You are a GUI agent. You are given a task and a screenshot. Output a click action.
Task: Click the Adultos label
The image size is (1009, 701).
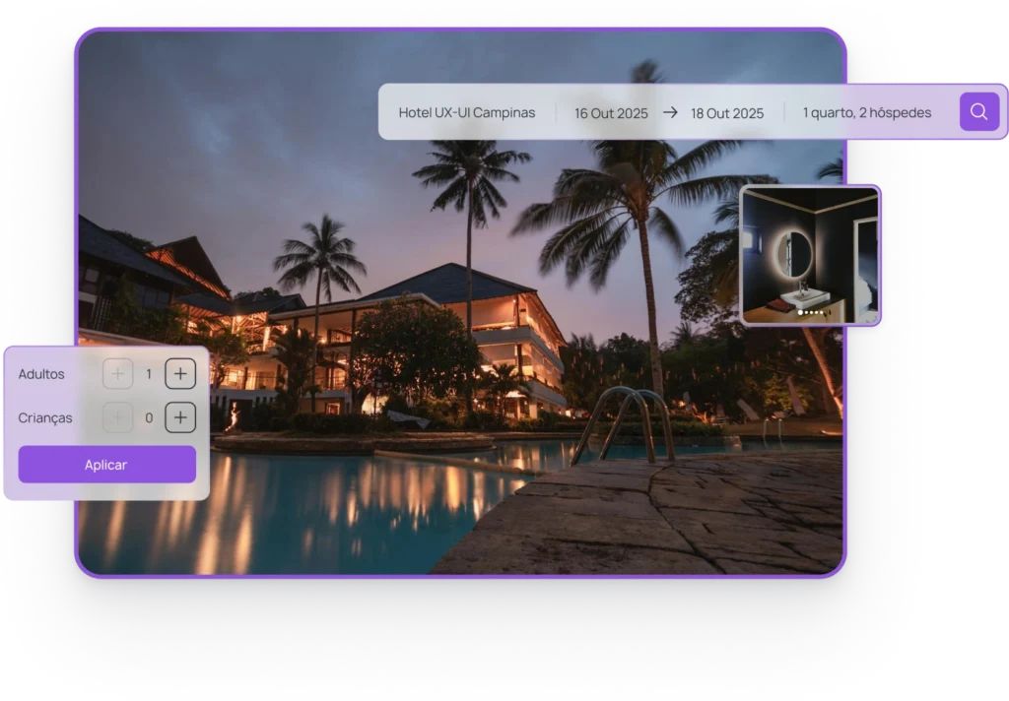[41, 374]
